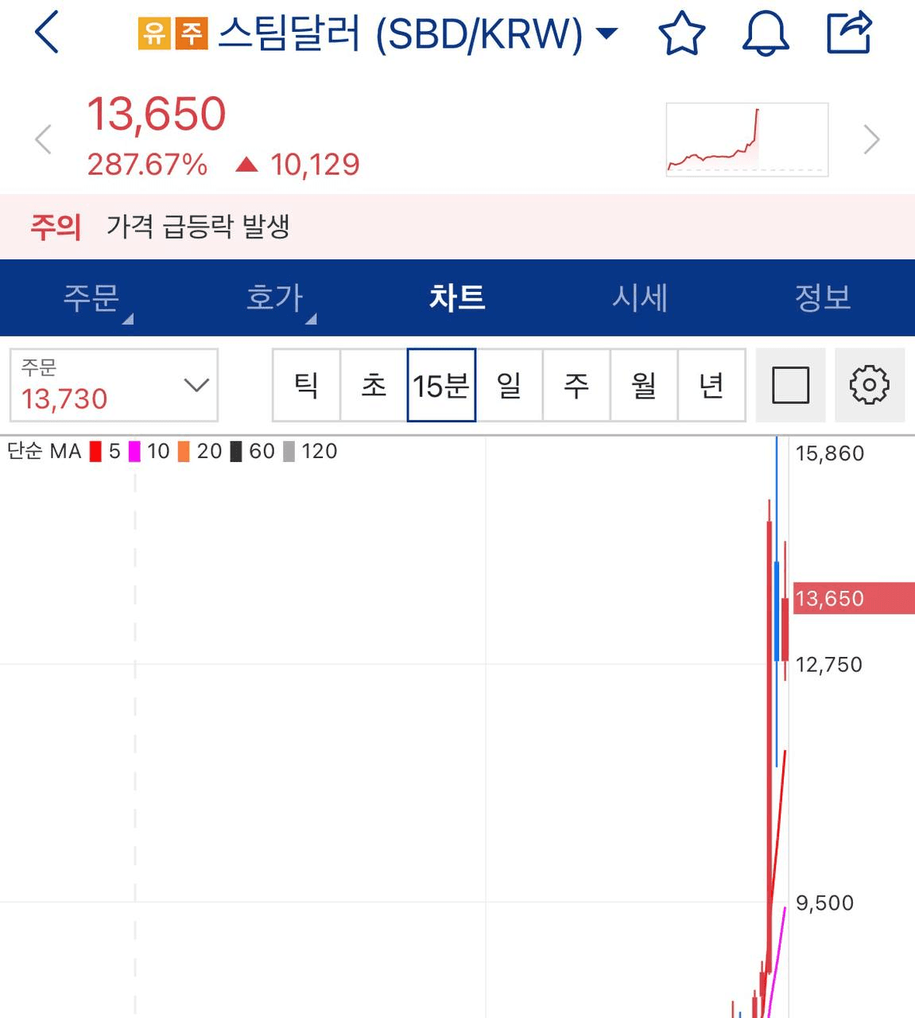Image resolution: width=915 pixels, height=1018 pixels.
Task: Go to previous coin arrow
Action: (x=43, y=139)
